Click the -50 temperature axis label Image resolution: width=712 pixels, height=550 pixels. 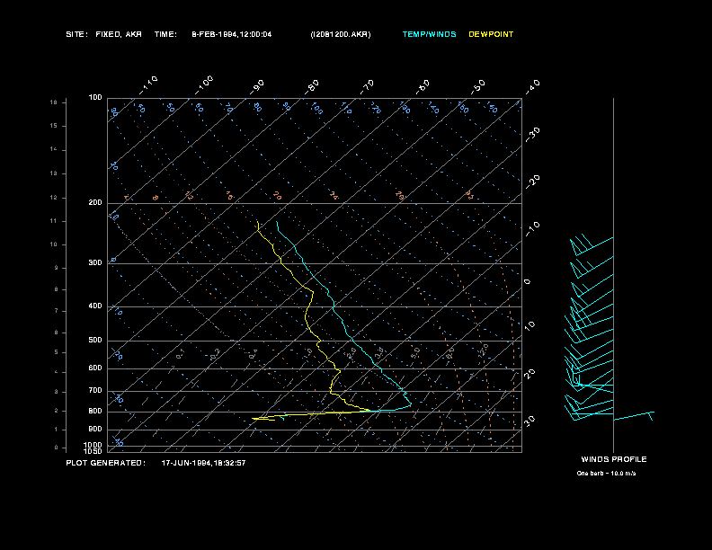pyautogui.click(x=477, y=86)
